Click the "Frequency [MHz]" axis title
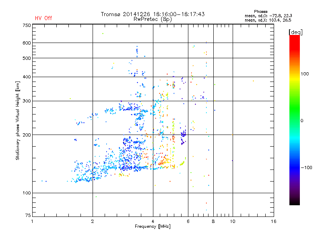Image resolution: width=322 pixels, height=241 pixels. click(x=153, y=227)
